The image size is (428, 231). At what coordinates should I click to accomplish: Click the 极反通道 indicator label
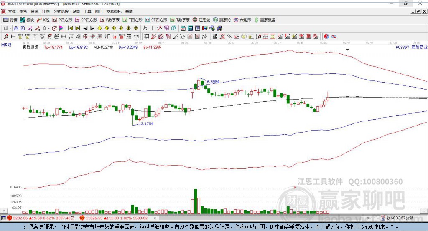pyautogui.click(x=31, y=47)
